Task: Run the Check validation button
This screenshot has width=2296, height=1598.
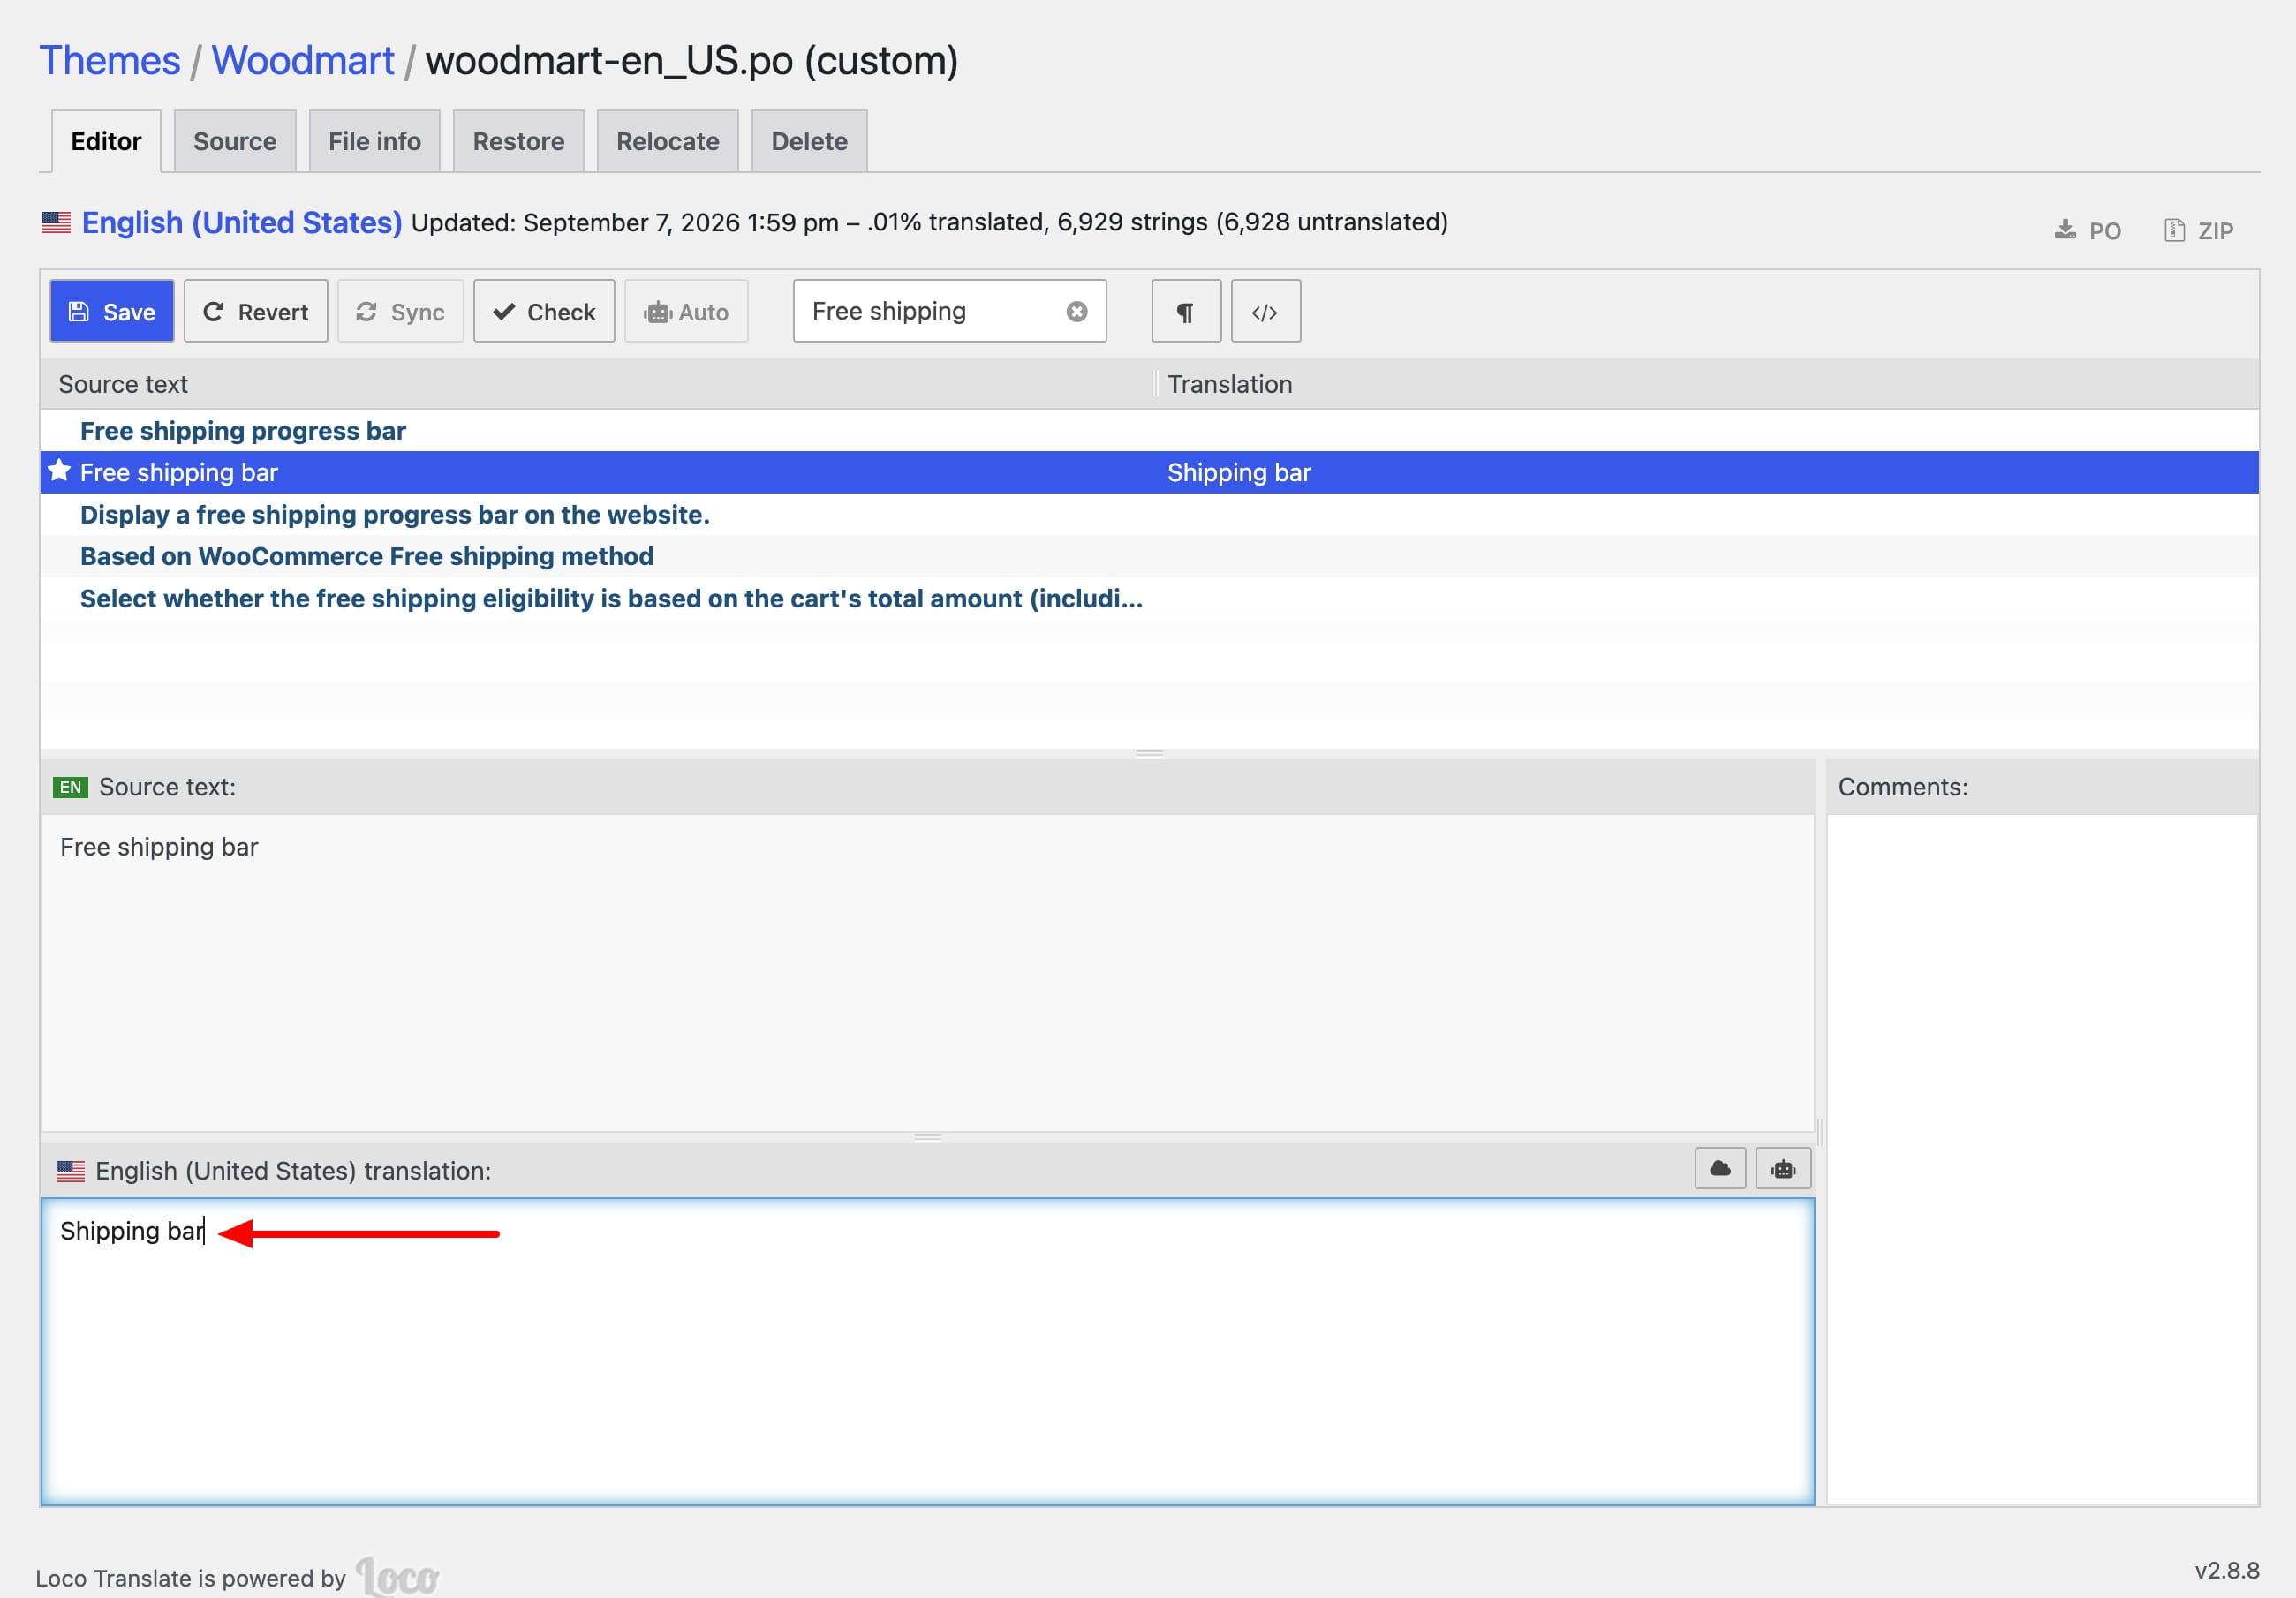Action: [544, 312]
